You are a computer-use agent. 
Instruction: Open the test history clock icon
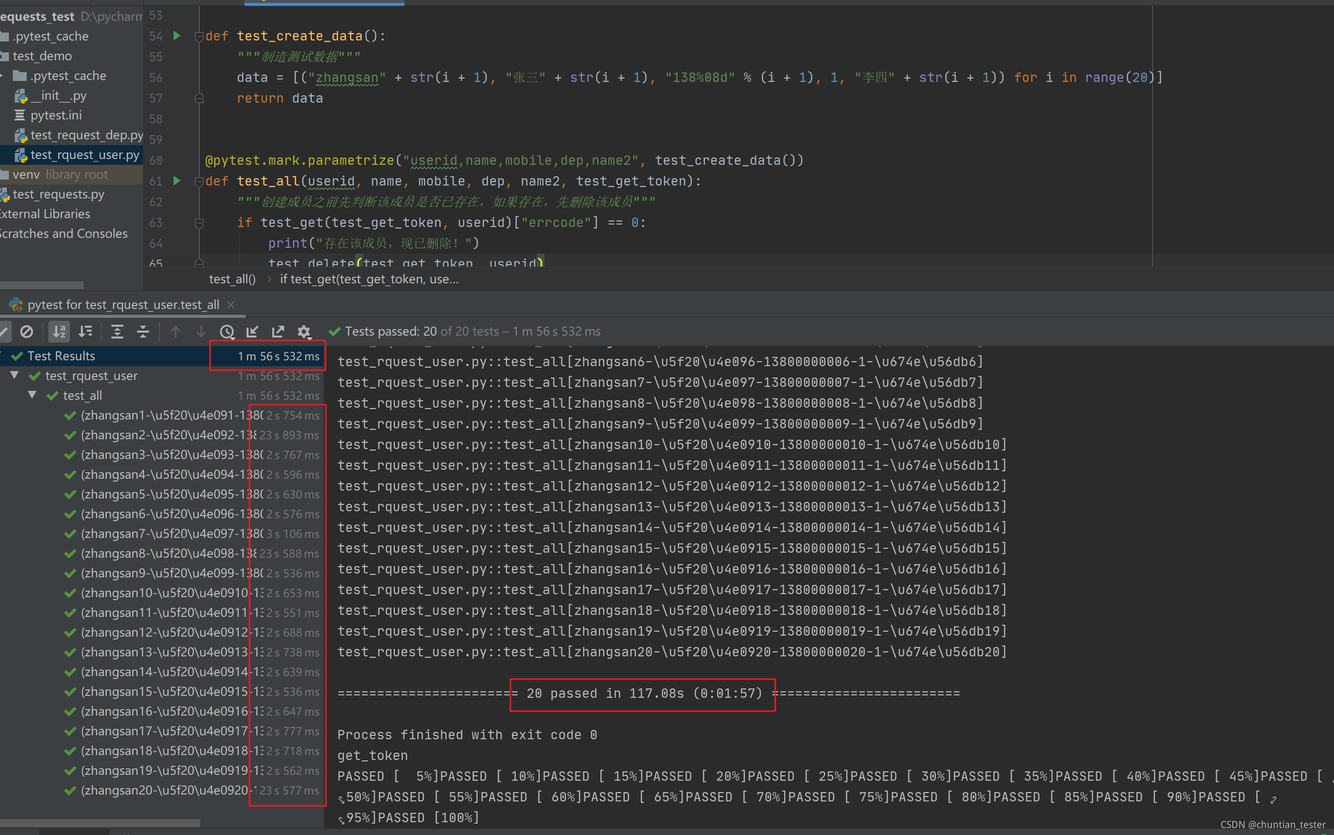(227, 331)
